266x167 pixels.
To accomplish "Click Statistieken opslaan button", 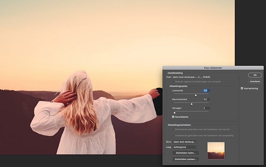I will 186,159.
